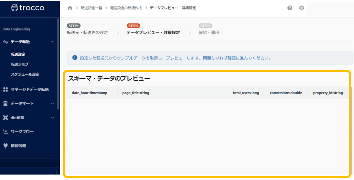354x180 pixels.
Task: Go to 転送設定一覧 breadcrumb link
Action: pos(92,8)
